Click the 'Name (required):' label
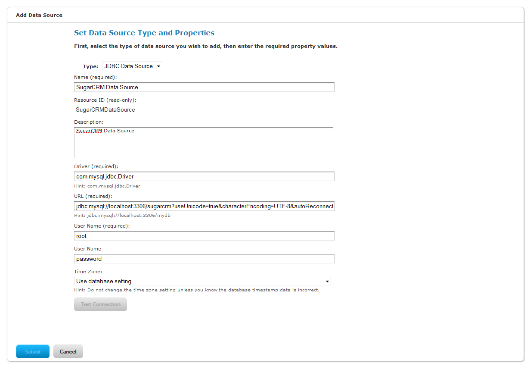The image size is (530, 366). [96, 77]
